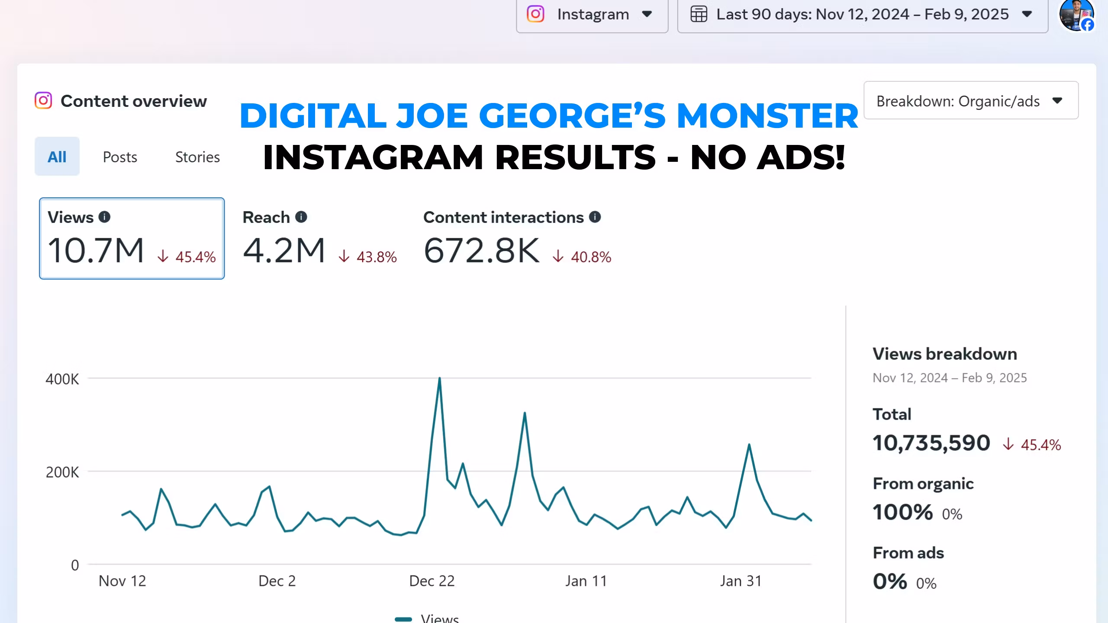The width and height of the screenshot is (1108, 623).
Task: Click the Instagram icon next to Content overview
Action: (x=43, y=100)
